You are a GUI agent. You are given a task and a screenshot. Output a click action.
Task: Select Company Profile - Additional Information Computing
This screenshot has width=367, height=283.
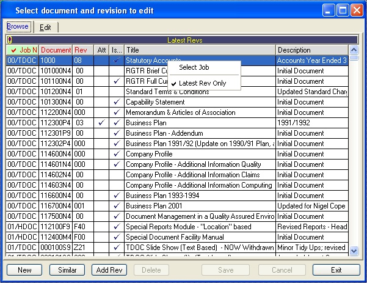click(x=200, y=185)
